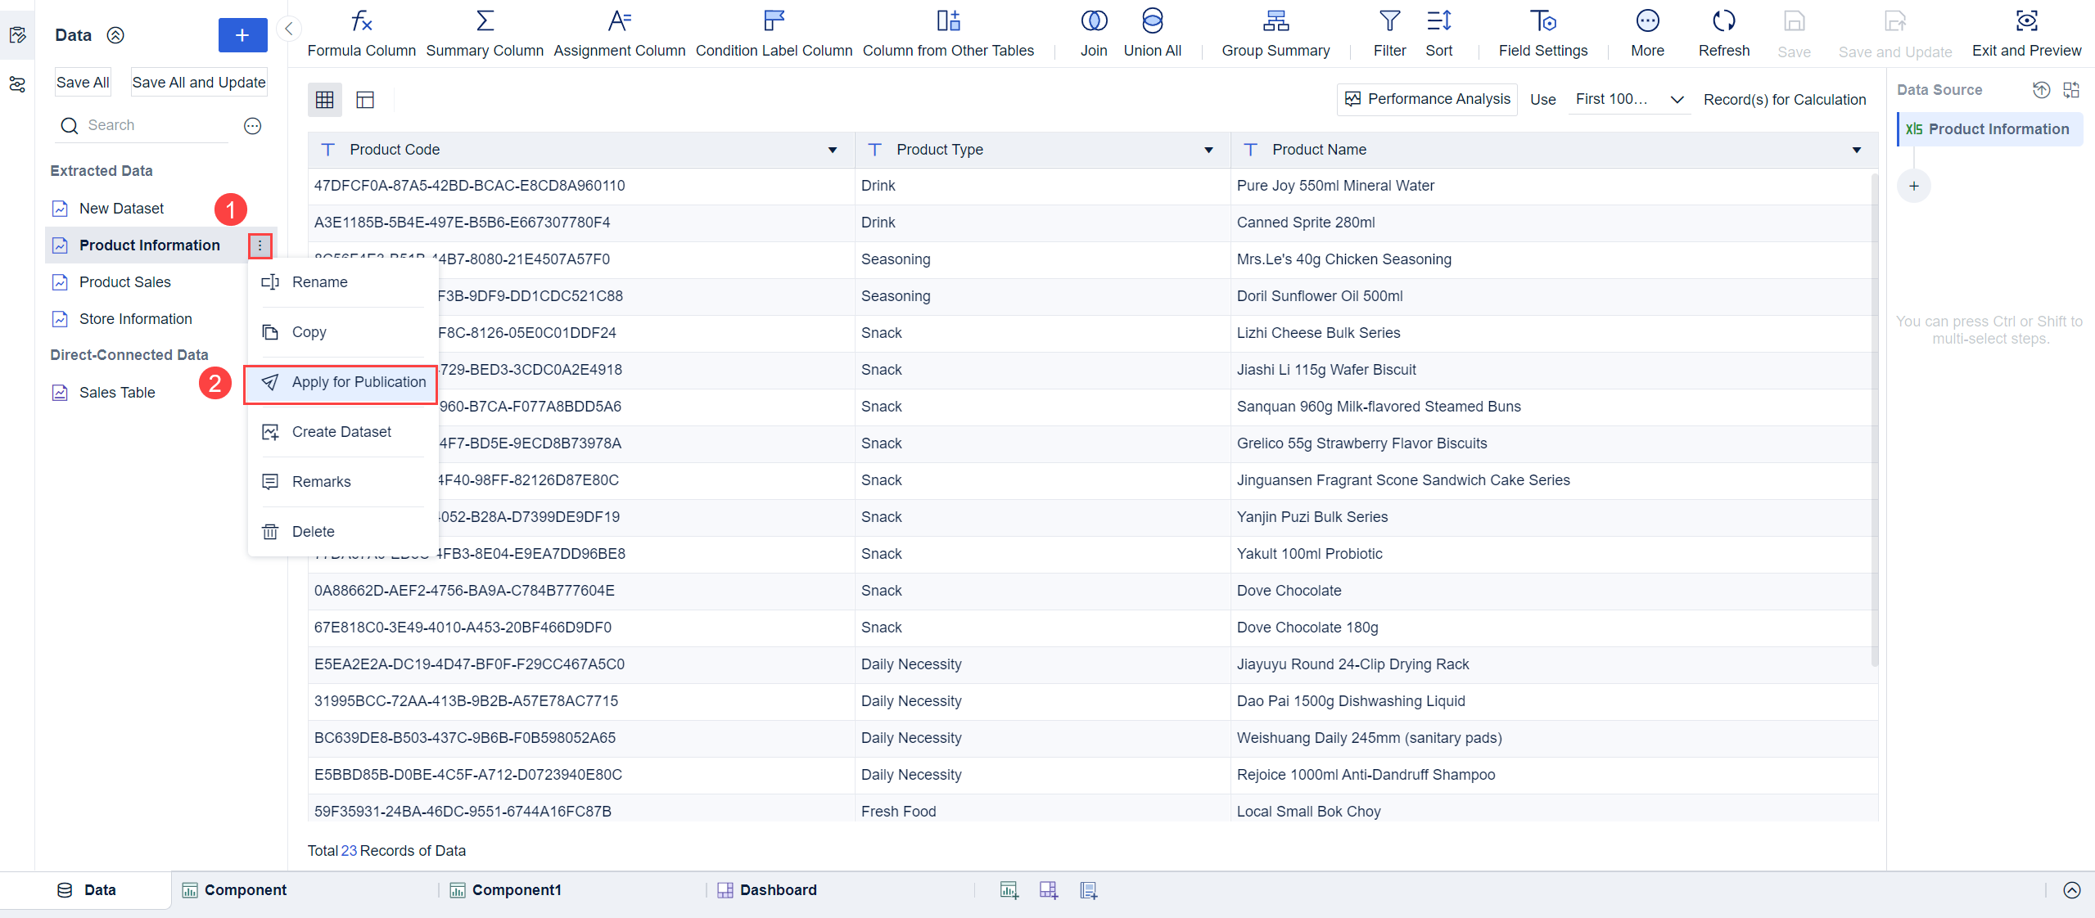Screen dimensions: 2095x918
Task: Expand the Product Name column dropdown
Action: point(1856,150)
